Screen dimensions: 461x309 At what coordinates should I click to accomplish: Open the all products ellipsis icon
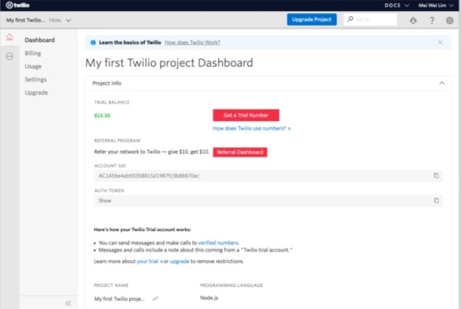[x=9, y=56]
